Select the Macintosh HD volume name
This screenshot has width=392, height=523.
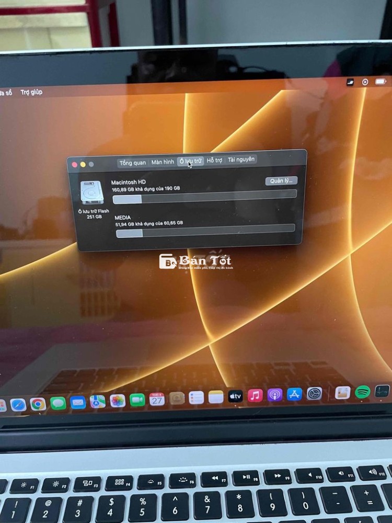pos(129,182)
